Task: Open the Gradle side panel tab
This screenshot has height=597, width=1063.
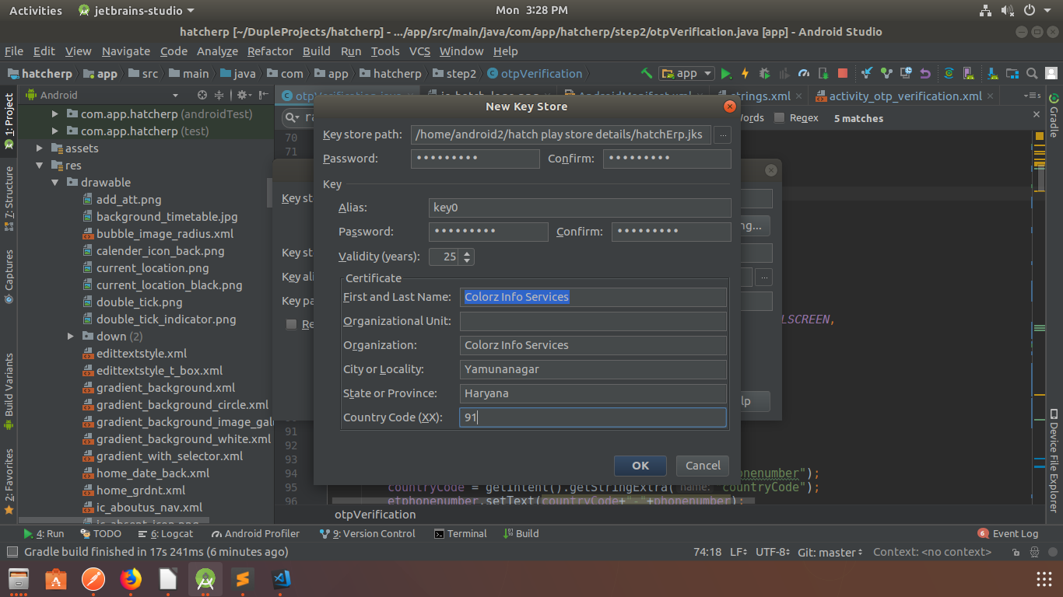Action: [1054, 116]
